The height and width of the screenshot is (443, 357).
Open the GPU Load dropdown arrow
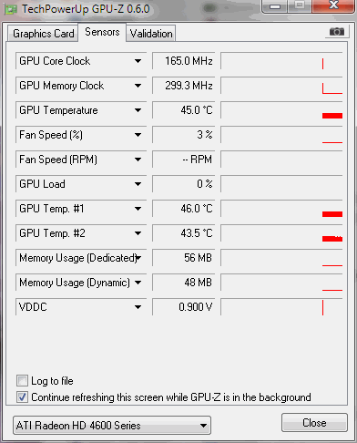click(138, 184)
